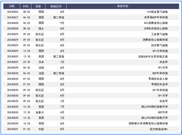
Task: Select 工业景气指数 cell
Action: click(x=159, y=34)
